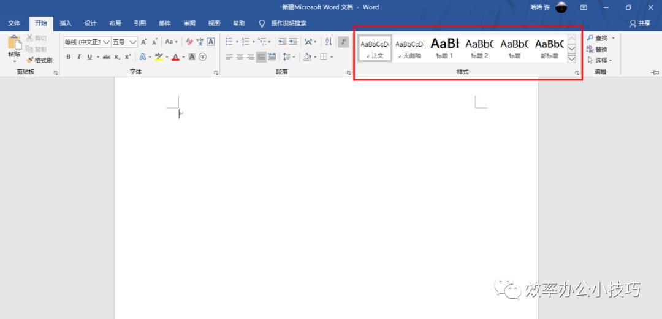This screenshot has width=662, height=319.
Task: Select the Format Painter (格式刷) tool
Action: (x=39, y=60)
